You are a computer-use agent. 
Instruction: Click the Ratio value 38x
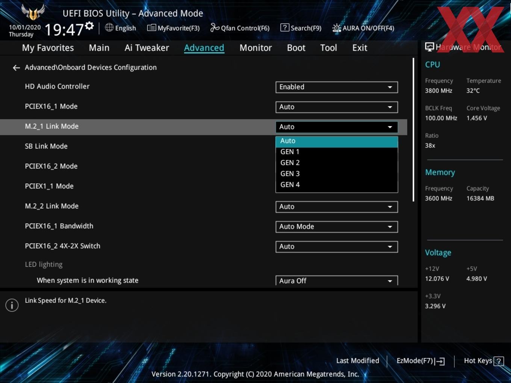pyautogui.click(x=430, y=146)
